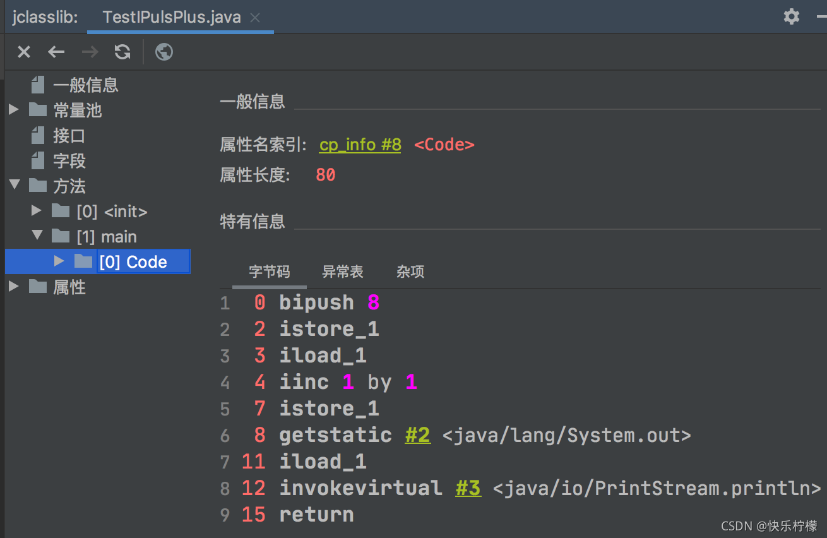Image resolution: width=827 pixels, height=538 pixels.
Task: Click the bipush 8 instruction
Action: (330, 302)
